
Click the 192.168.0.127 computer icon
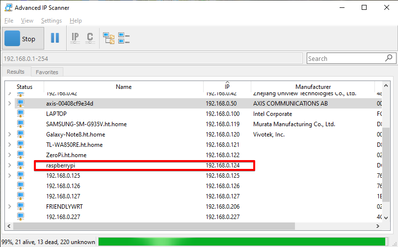coord(21,196)
